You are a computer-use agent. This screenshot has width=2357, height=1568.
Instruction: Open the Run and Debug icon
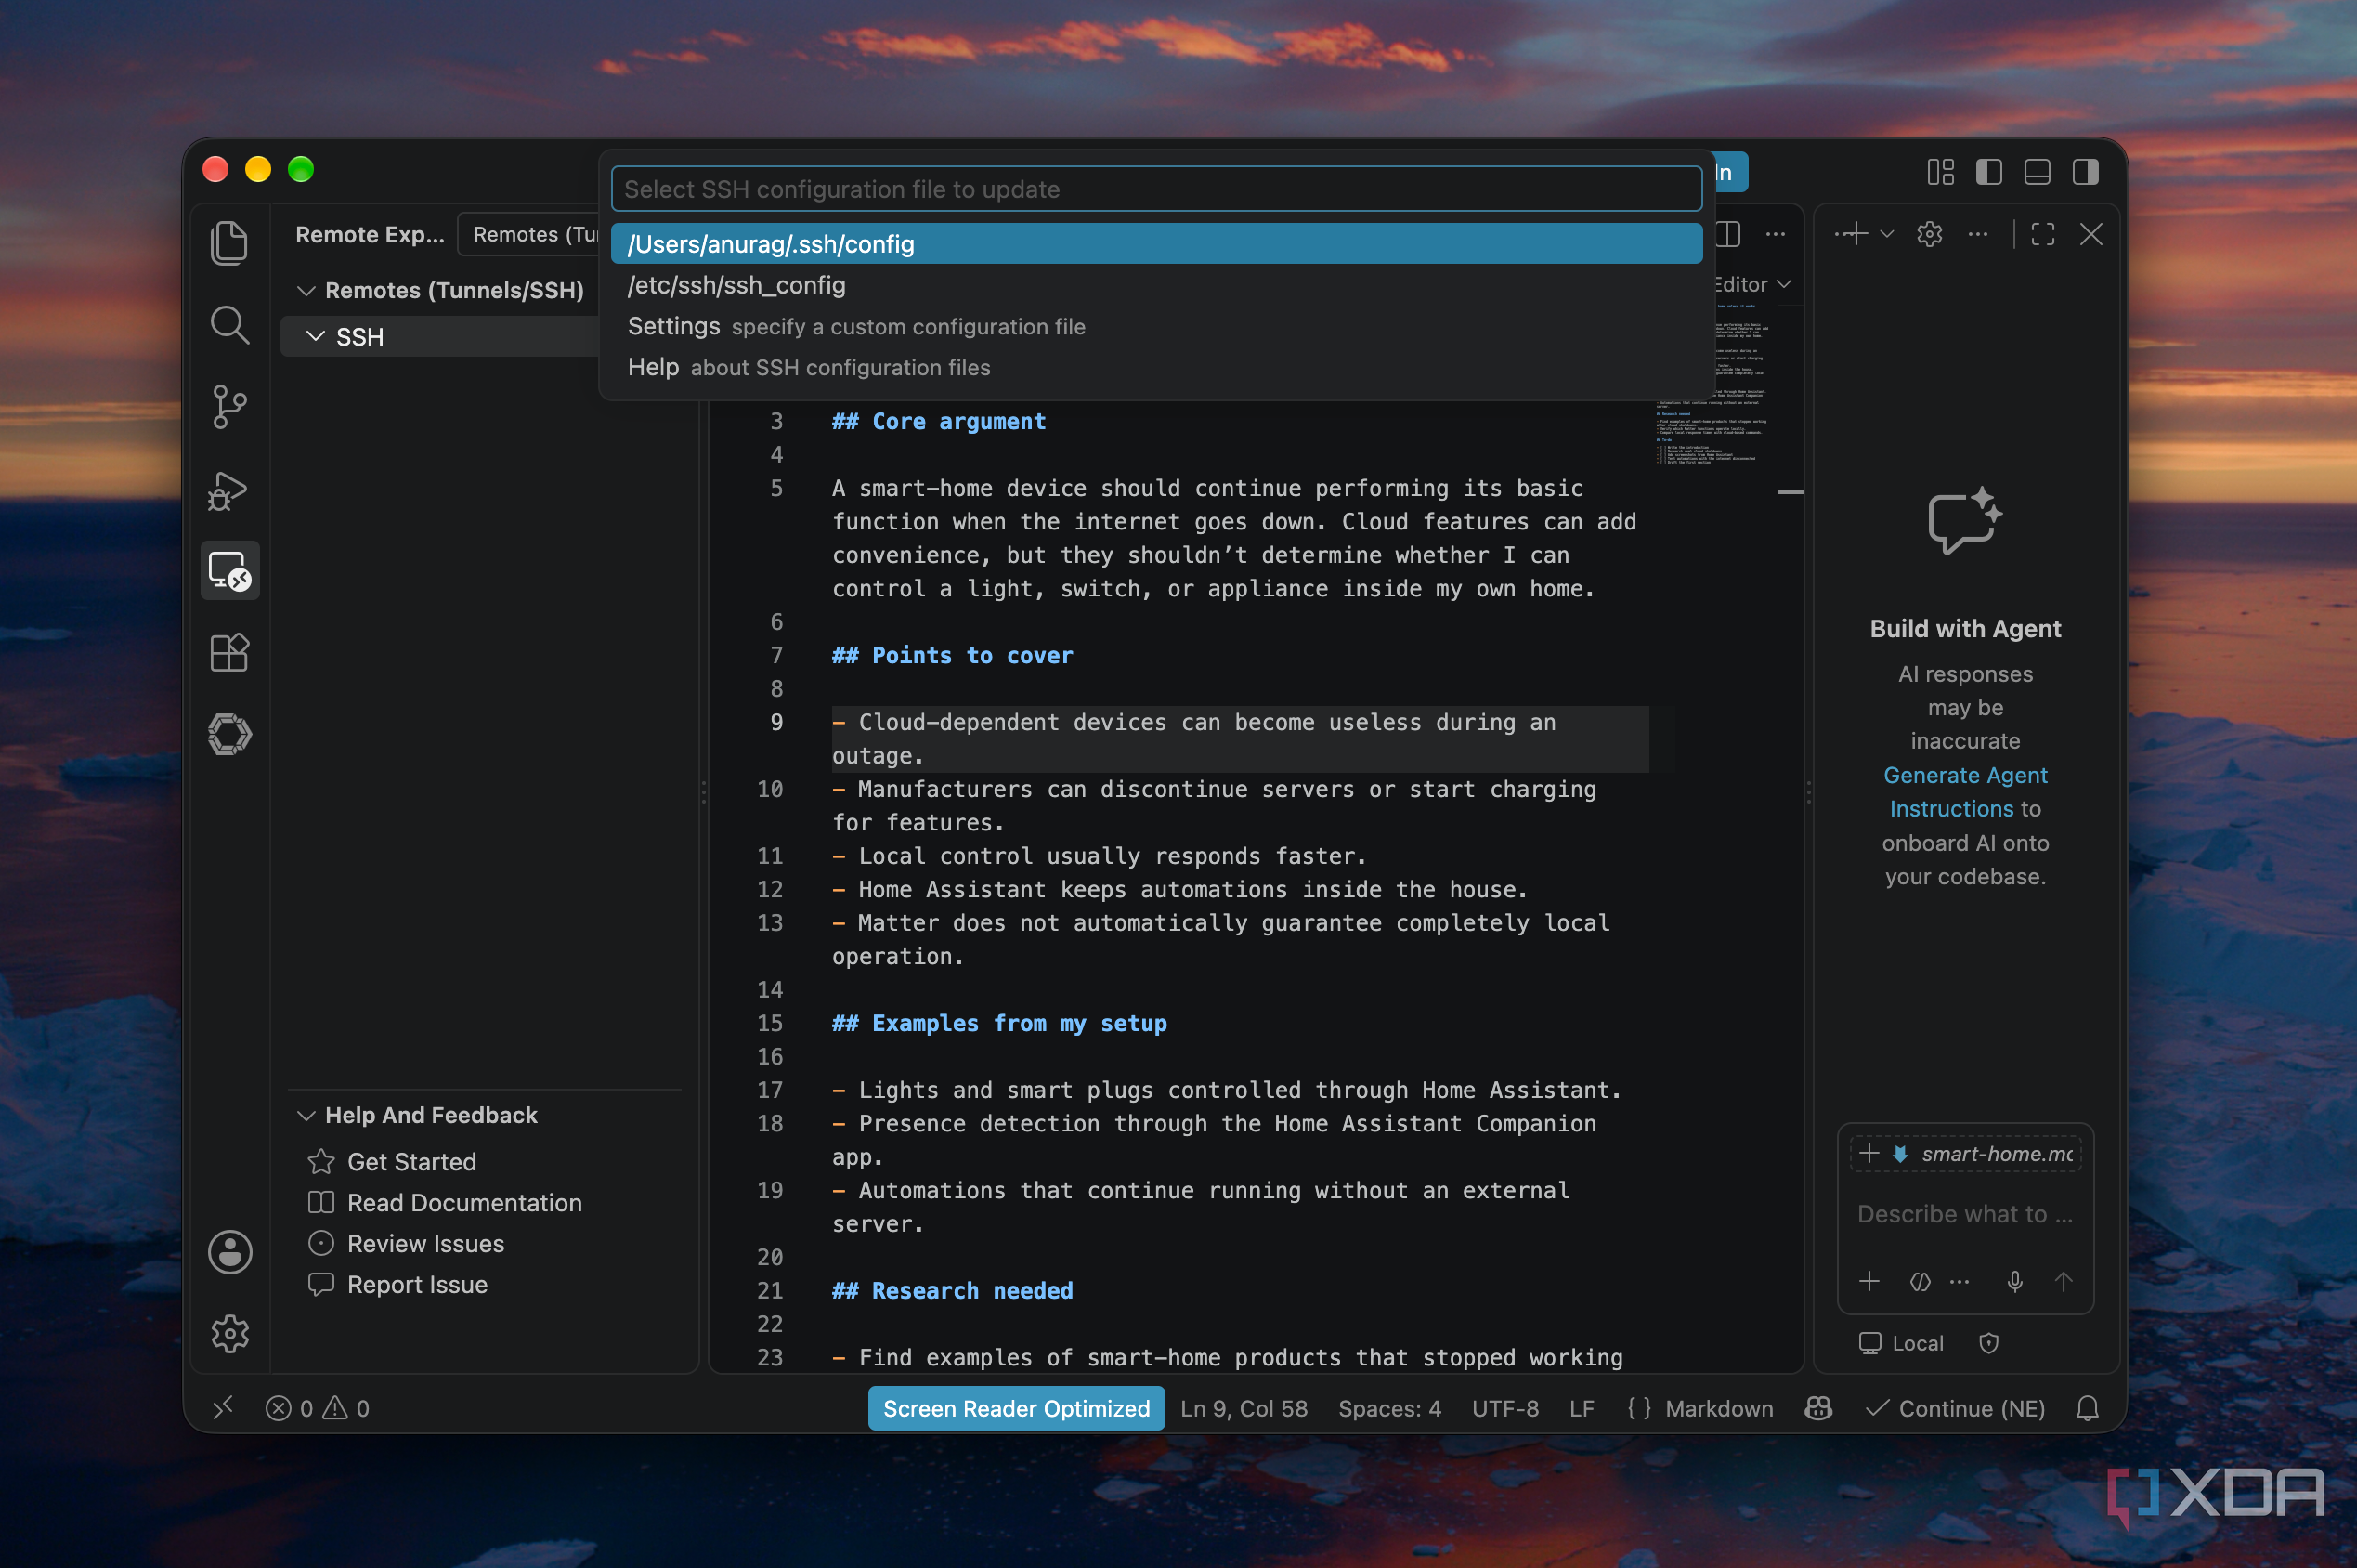click(228, 490)
